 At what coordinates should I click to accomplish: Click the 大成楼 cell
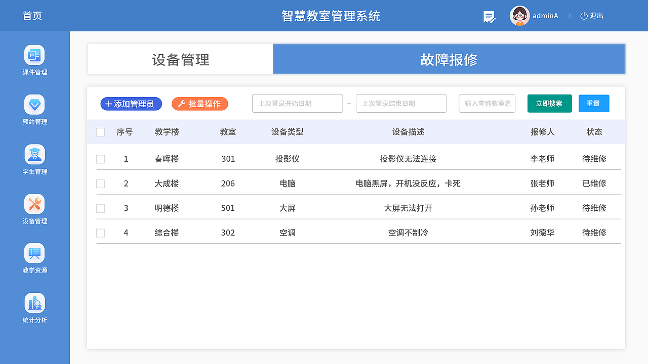[167, 184]
